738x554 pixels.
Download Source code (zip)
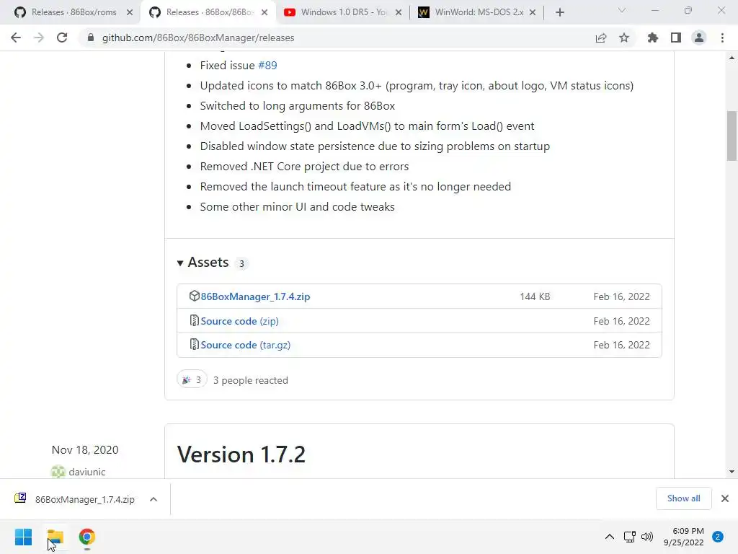click(239, 321)
